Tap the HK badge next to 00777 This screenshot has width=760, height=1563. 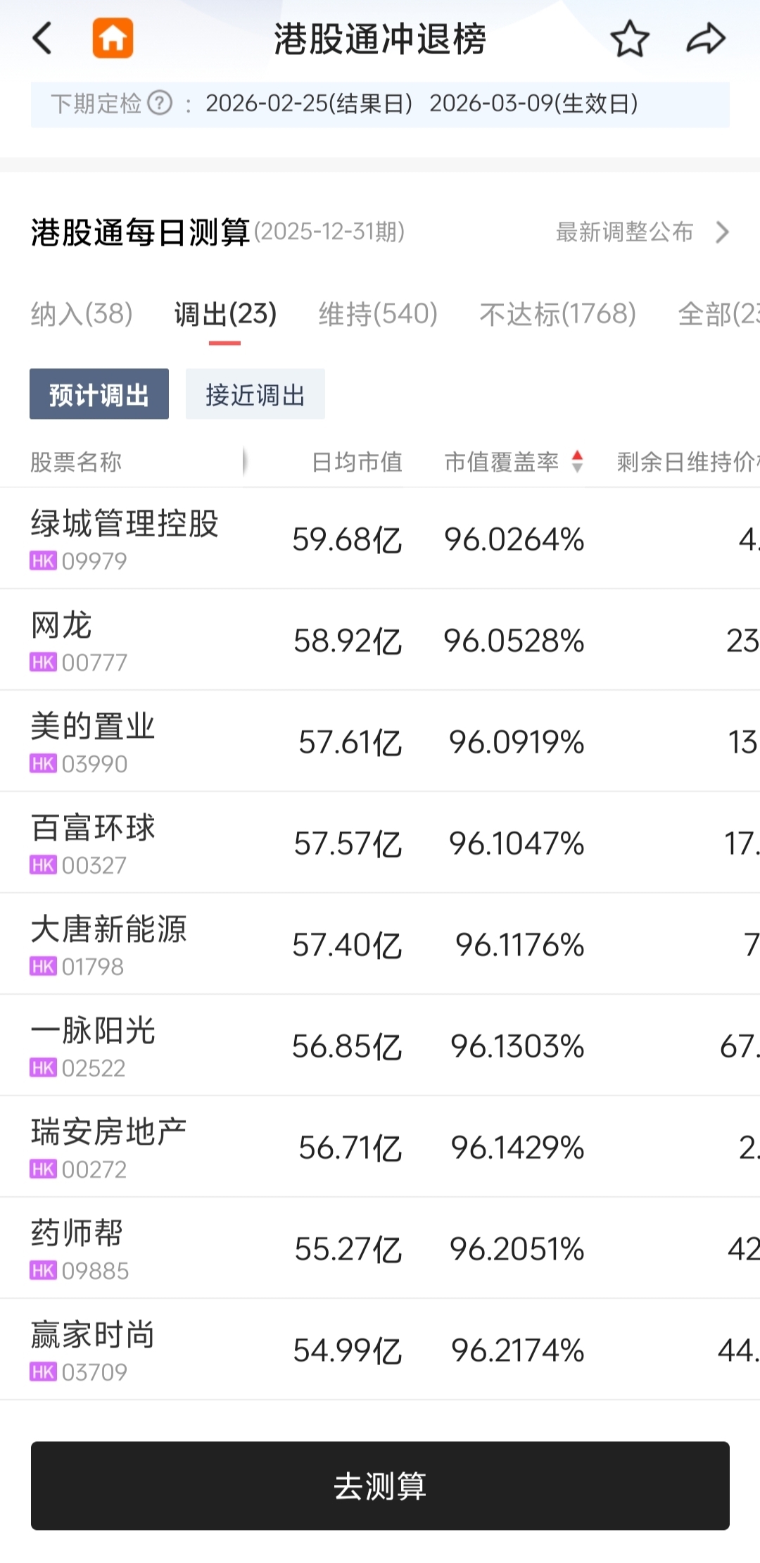[43, 663]
